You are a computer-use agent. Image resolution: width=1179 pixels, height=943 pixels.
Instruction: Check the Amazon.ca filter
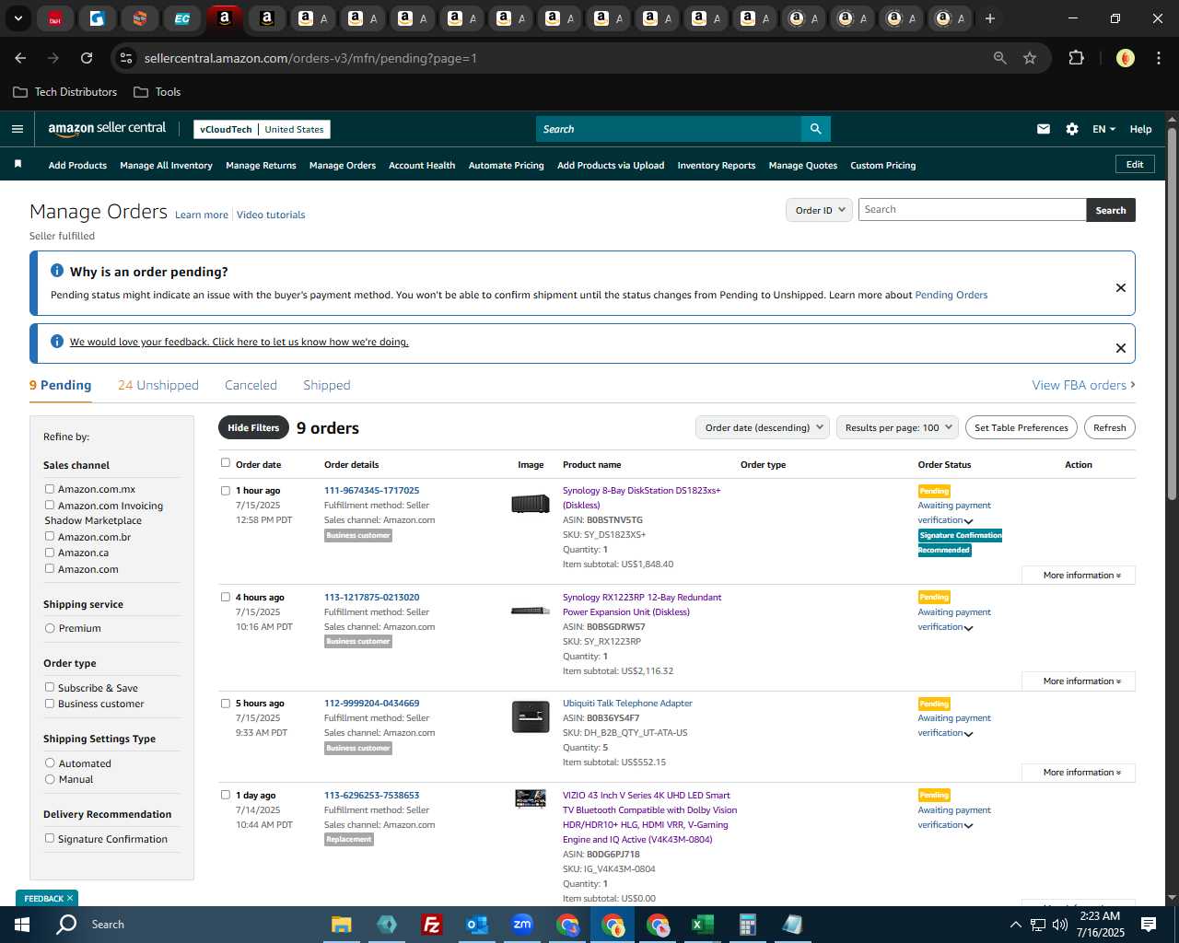[x=50, y=553]
